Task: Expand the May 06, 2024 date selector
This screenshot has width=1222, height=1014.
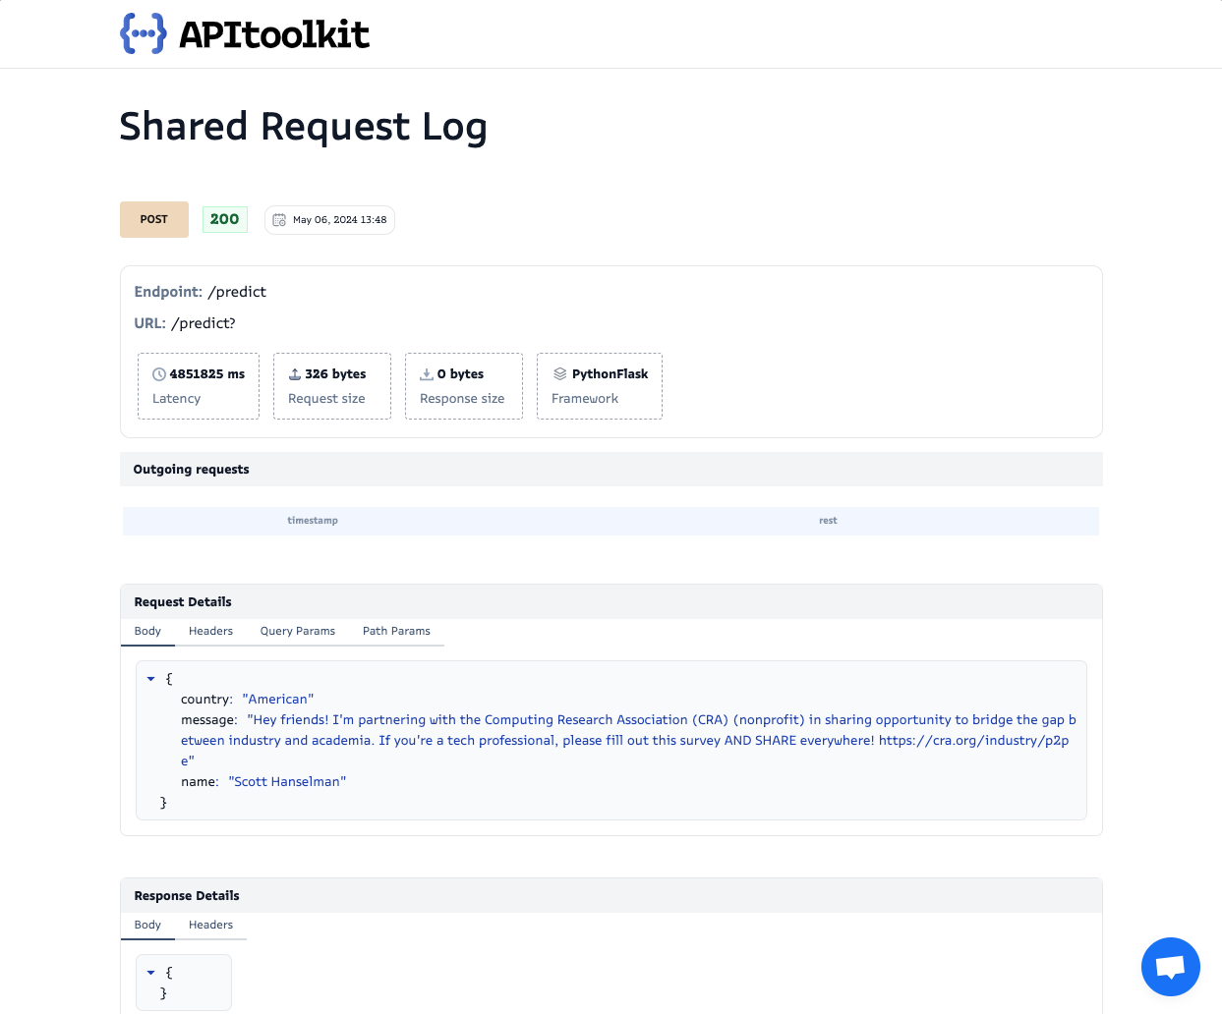Action: (x=329, y=219)
